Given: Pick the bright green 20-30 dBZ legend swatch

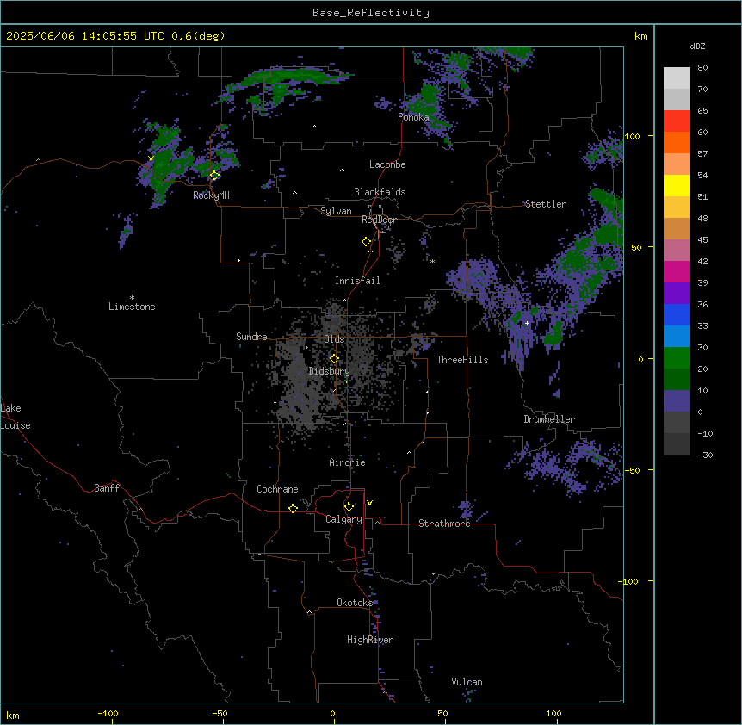Looking at the screenshot, I should 677,358.
